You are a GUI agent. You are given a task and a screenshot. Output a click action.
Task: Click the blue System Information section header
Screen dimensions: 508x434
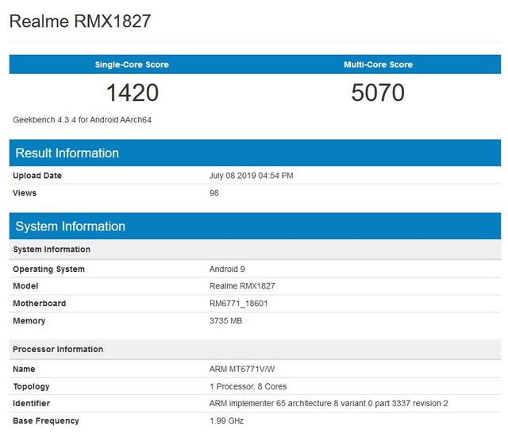[x=71, y=227]
